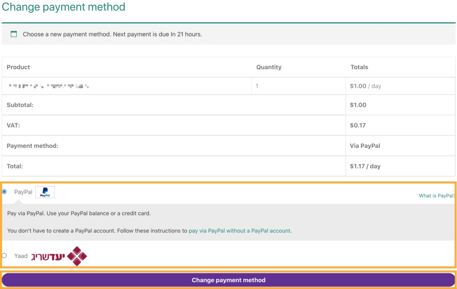The height and width of the screenshot is (289, 457).
Task: Click the Quantity column header
Action: pos(269,67)
